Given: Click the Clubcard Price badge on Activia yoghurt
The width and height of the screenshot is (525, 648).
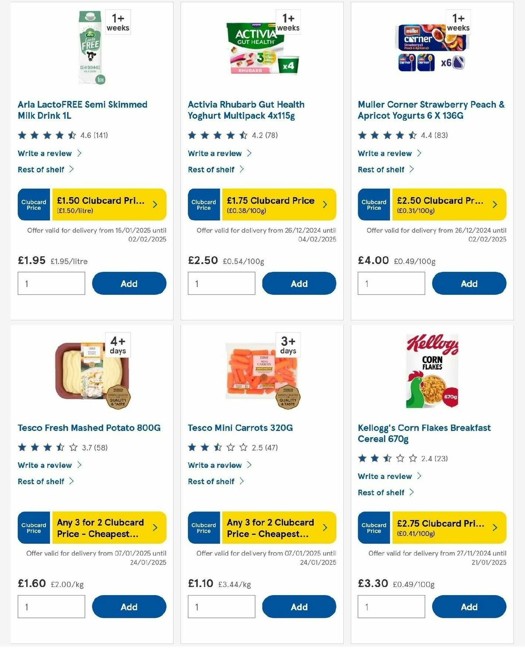Looking at the screenshot, I should pos(203,204).
